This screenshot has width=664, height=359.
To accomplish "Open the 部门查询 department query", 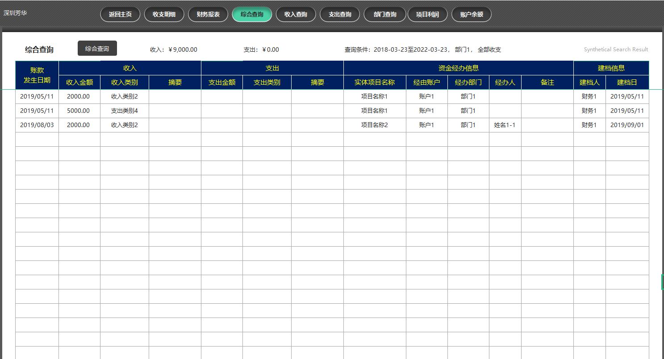I will (x=384, y=14).
